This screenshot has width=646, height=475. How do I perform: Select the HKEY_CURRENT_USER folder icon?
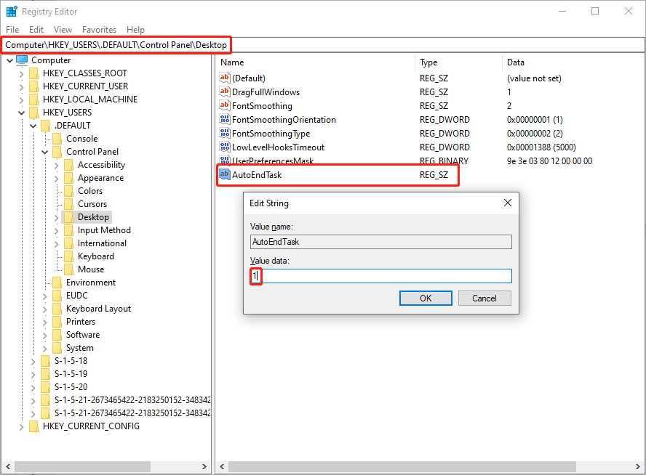[33, 86]
